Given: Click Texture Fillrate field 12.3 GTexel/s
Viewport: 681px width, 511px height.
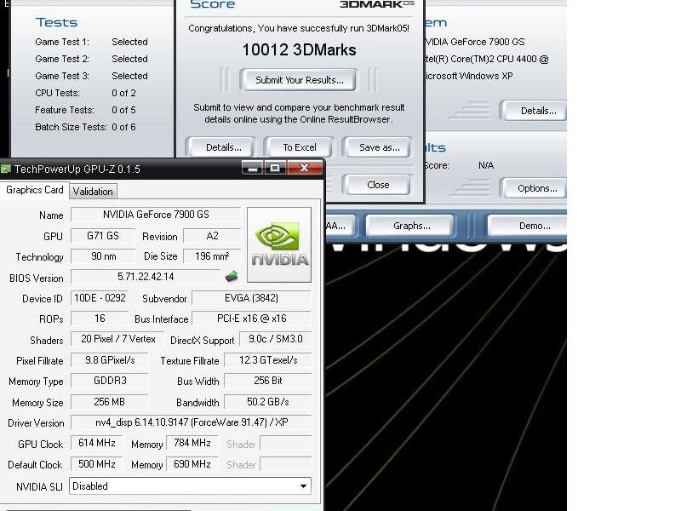Looking at the screenshot, I should [268, 360].
